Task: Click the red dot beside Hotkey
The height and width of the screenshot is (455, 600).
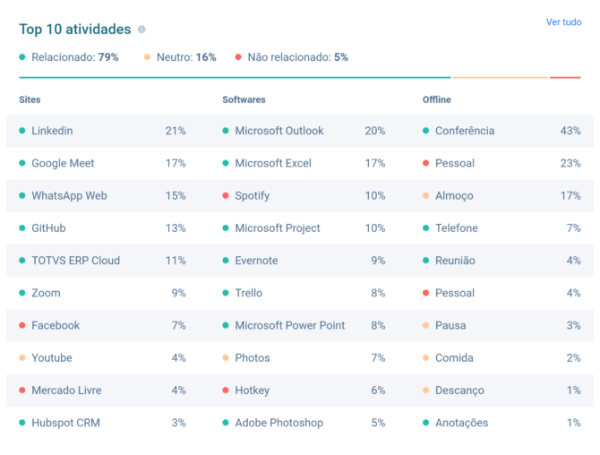Action: [x=226, y=390]
